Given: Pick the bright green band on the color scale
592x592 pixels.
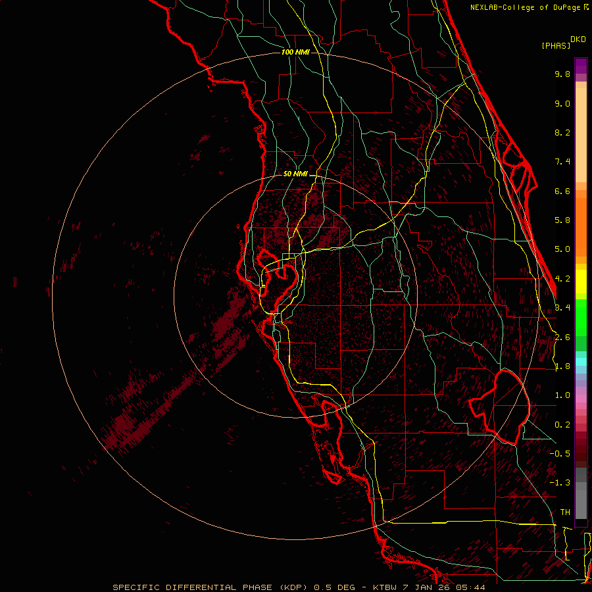Looking at the screenshot, I should (x=581, y=317).
